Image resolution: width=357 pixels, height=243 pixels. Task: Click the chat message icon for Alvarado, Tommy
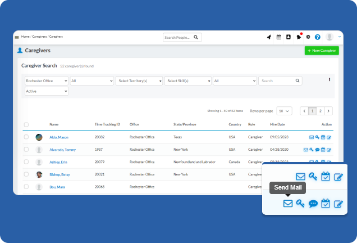317,150
